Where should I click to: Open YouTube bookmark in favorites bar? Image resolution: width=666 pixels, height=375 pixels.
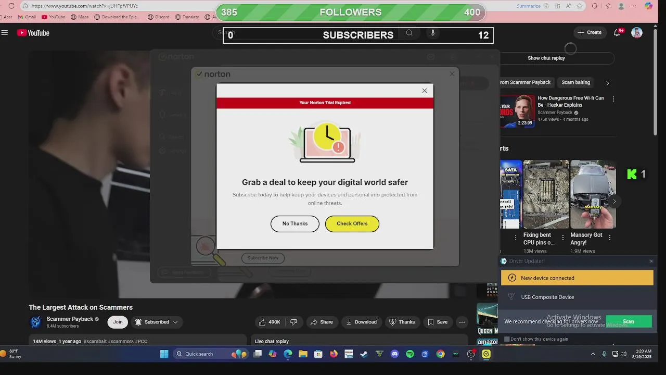53,17
